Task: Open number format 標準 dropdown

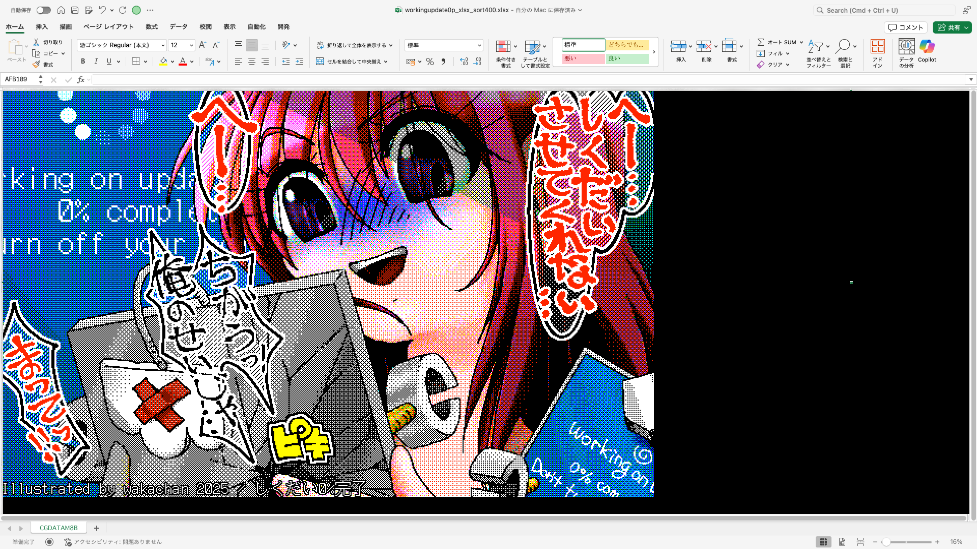Action: click(479, 45)
